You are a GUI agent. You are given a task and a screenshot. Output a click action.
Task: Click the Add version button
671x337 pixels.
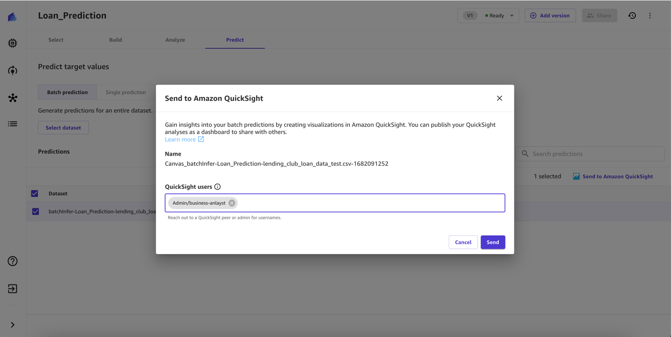550,15
